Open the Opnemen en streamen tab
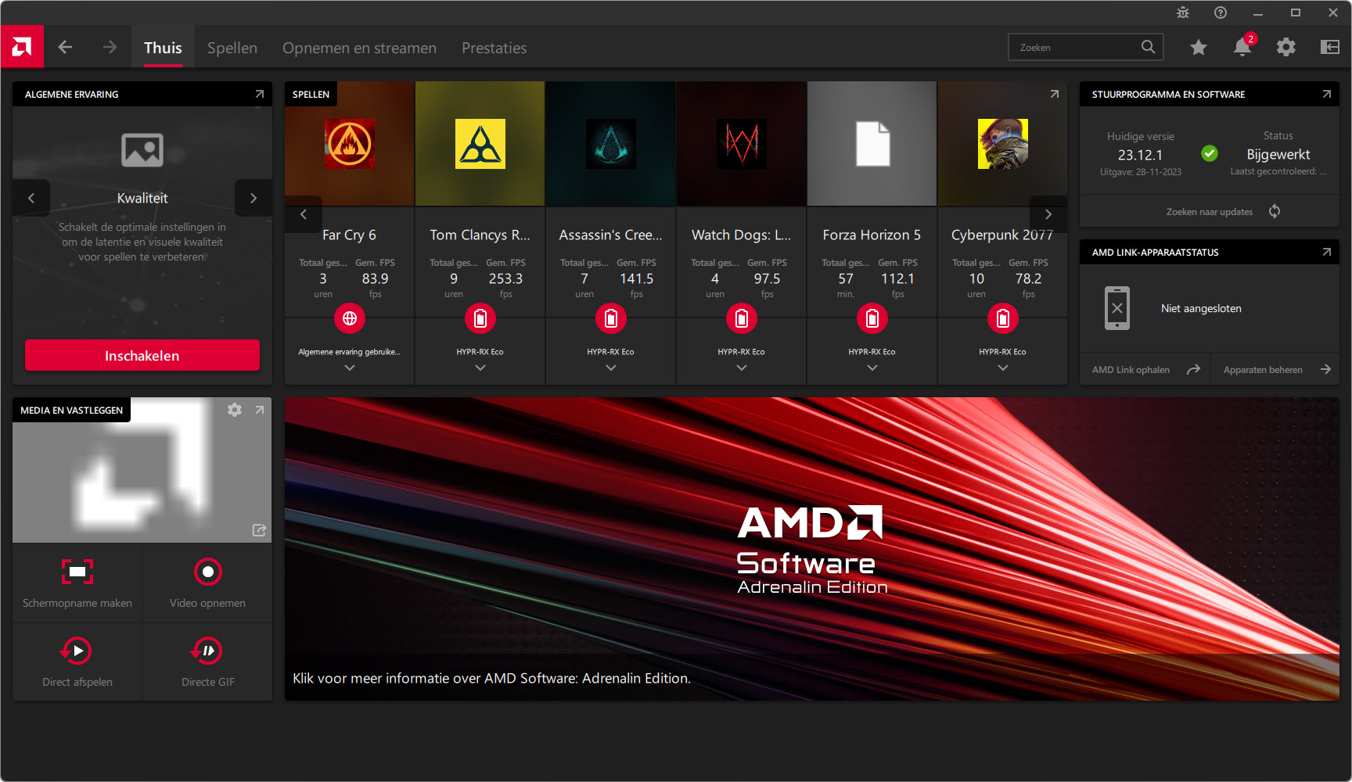The height and width of the screenshot is (782, 1352). pos(359,48)
